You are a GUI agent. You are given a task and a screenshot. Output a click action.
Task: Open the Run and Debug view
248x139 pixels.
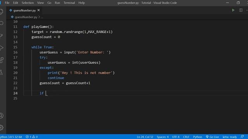pos(1,47)
